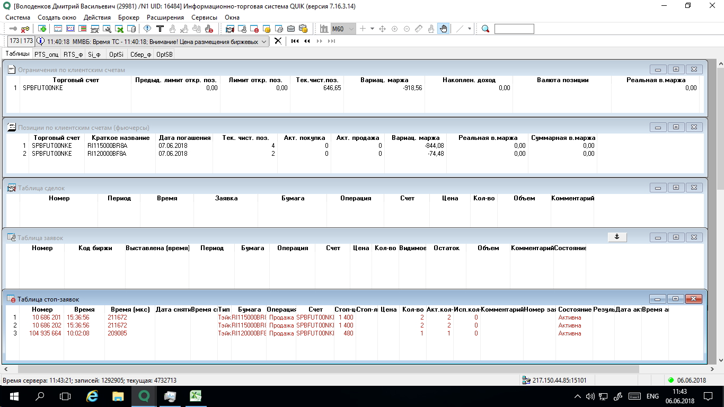Open the M60 timeframe dropdown
724x407 pixels.
[x=350, y=29]
